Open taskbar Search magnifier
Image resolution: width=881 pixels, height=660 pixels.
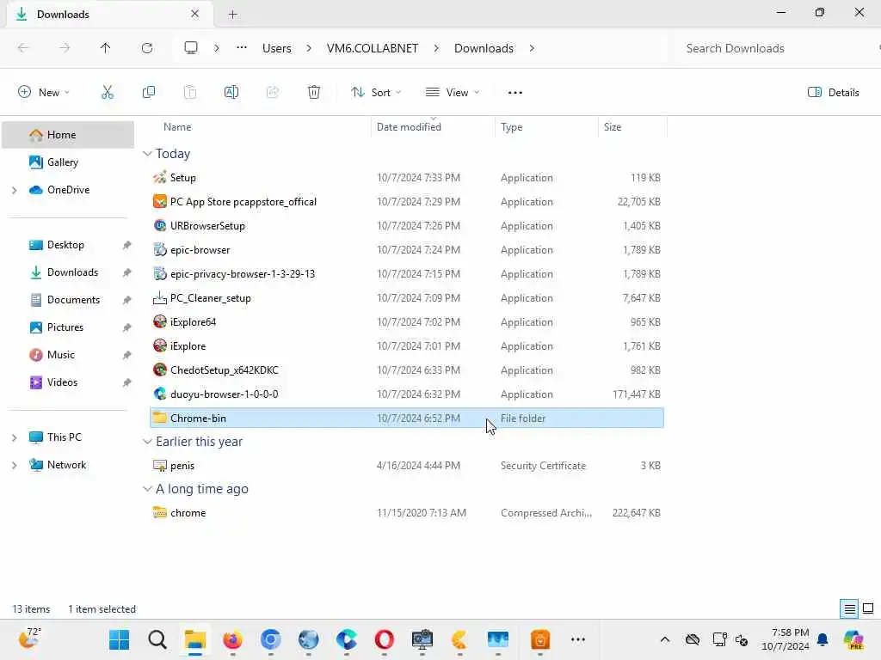(157, 639)
